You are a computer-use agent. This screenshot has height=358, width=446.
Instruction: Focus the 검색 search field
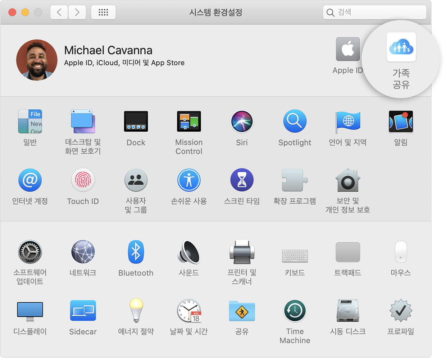pyautogui.click(x=374, y=12)
